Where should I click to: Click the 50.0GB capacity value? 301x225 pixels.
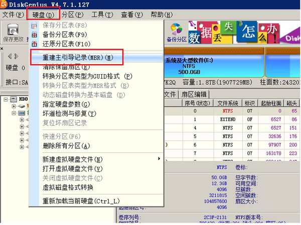pos(219,177)
